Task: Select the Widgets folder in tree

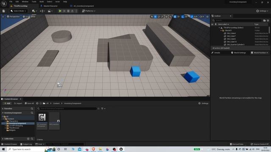Action: coord(12,130)
